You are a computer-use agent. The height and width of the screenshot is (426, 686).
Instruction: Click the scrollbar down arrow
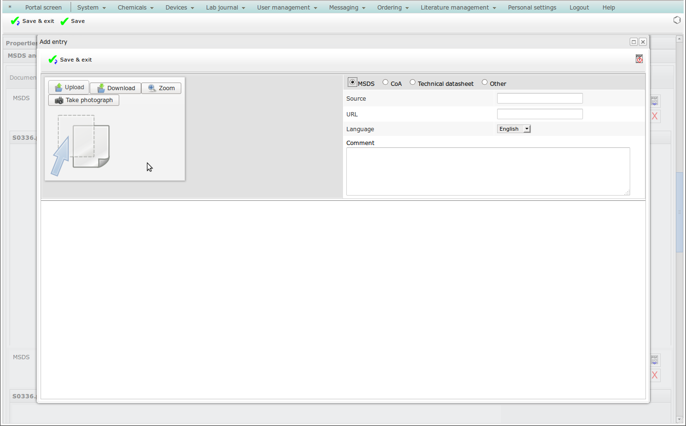click(680, 419)
